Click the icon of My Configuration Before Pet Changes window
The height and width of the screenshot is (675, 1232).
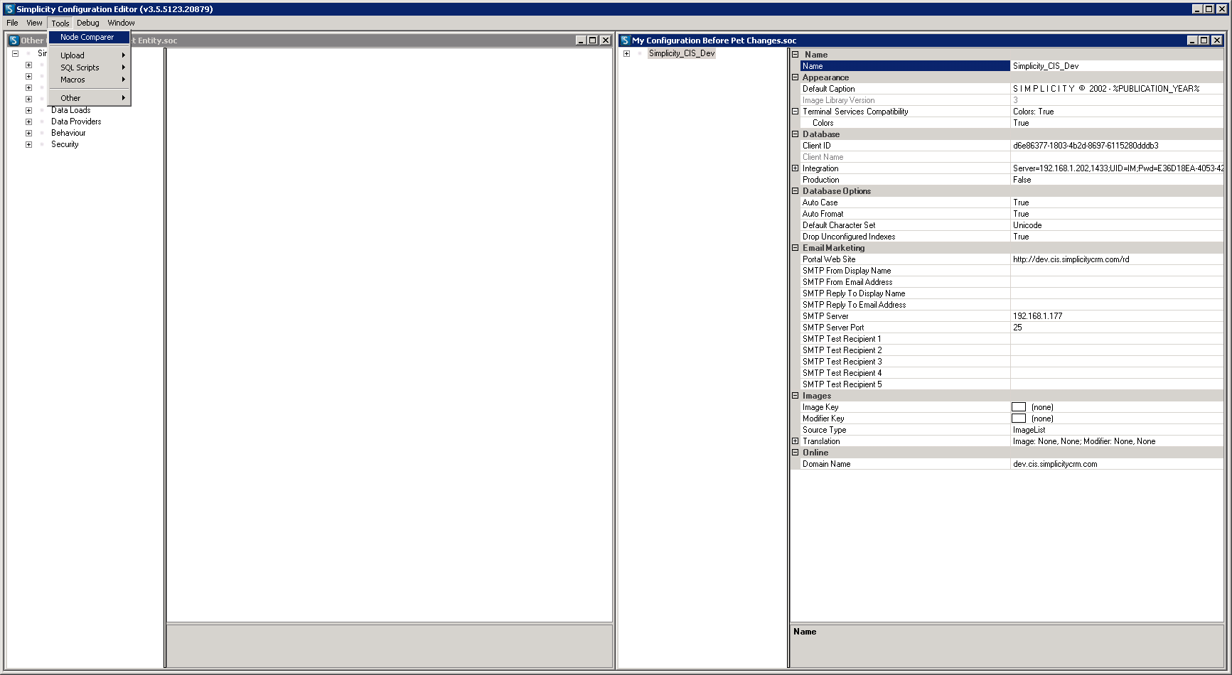click(625, 40)
